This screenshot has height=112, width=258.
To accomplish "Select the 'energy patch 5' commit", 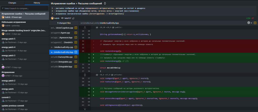I will pyautogui.click(x=24, y=40).
